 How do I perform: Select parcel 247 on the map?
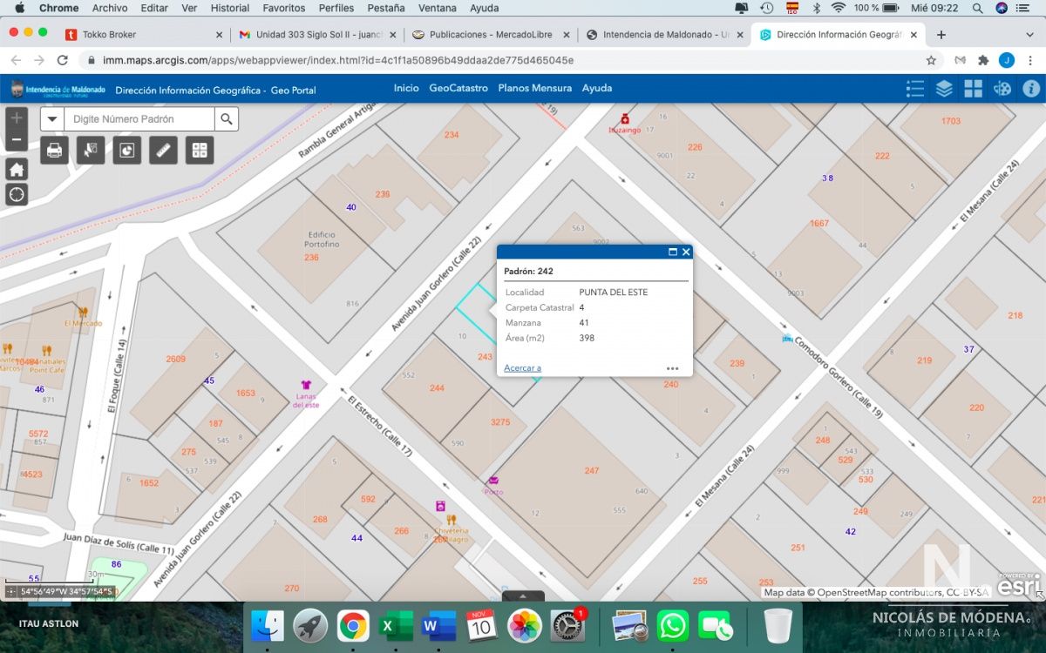pyautogui.click(x=592, y=470)
